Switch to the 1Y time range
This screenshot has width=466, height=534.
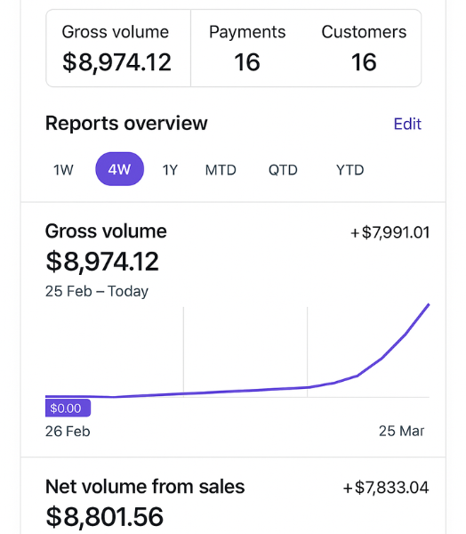pyautogui.click(x=170, y=170)
